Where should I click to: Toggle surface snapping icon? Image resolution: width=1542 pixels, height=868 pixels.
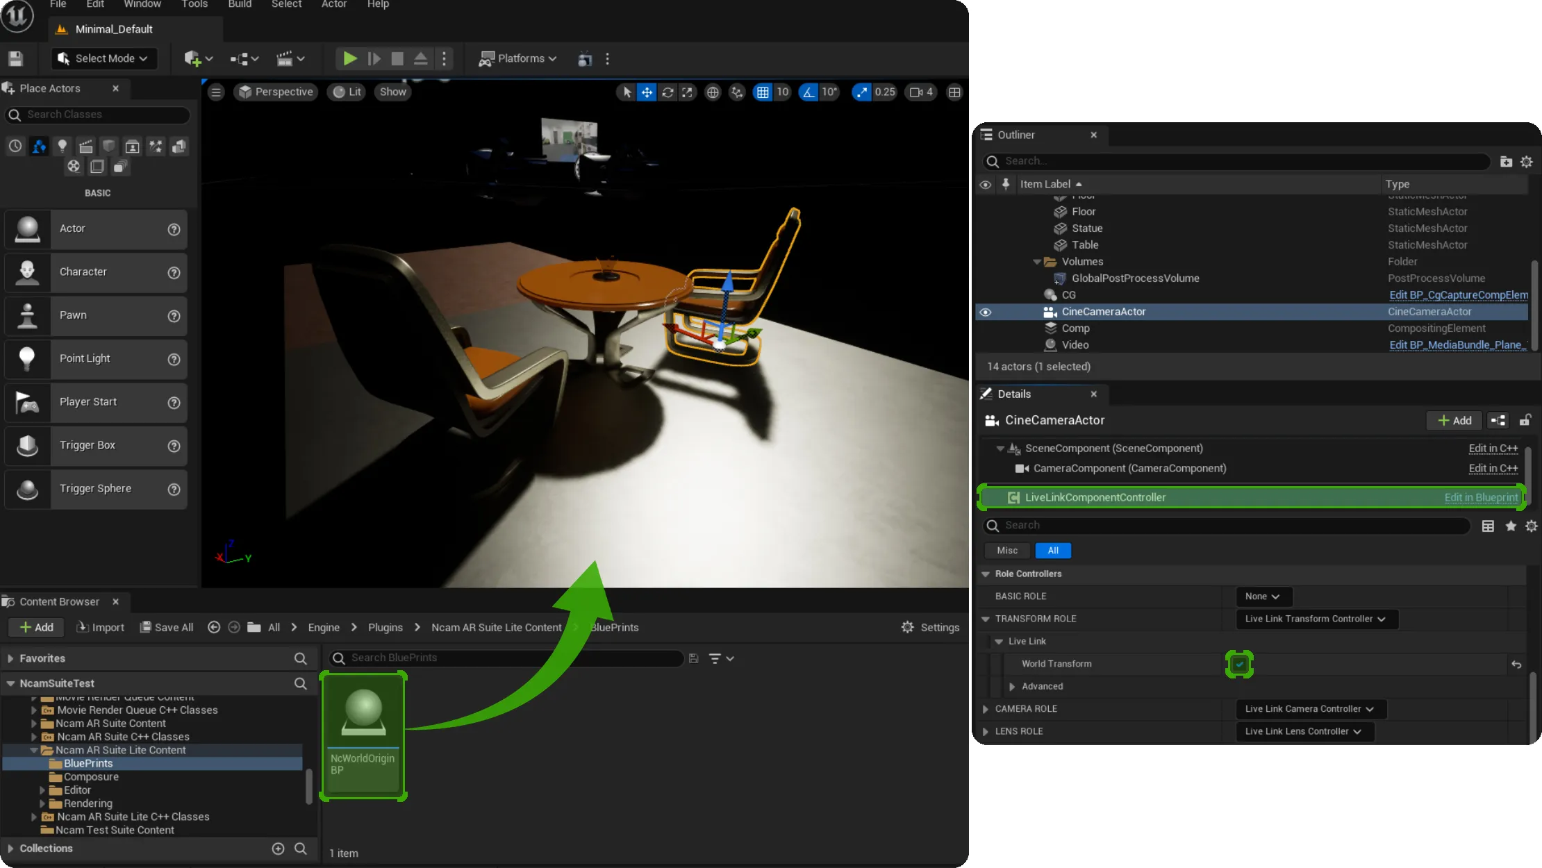pyautogui.click(x=737, y=92)
